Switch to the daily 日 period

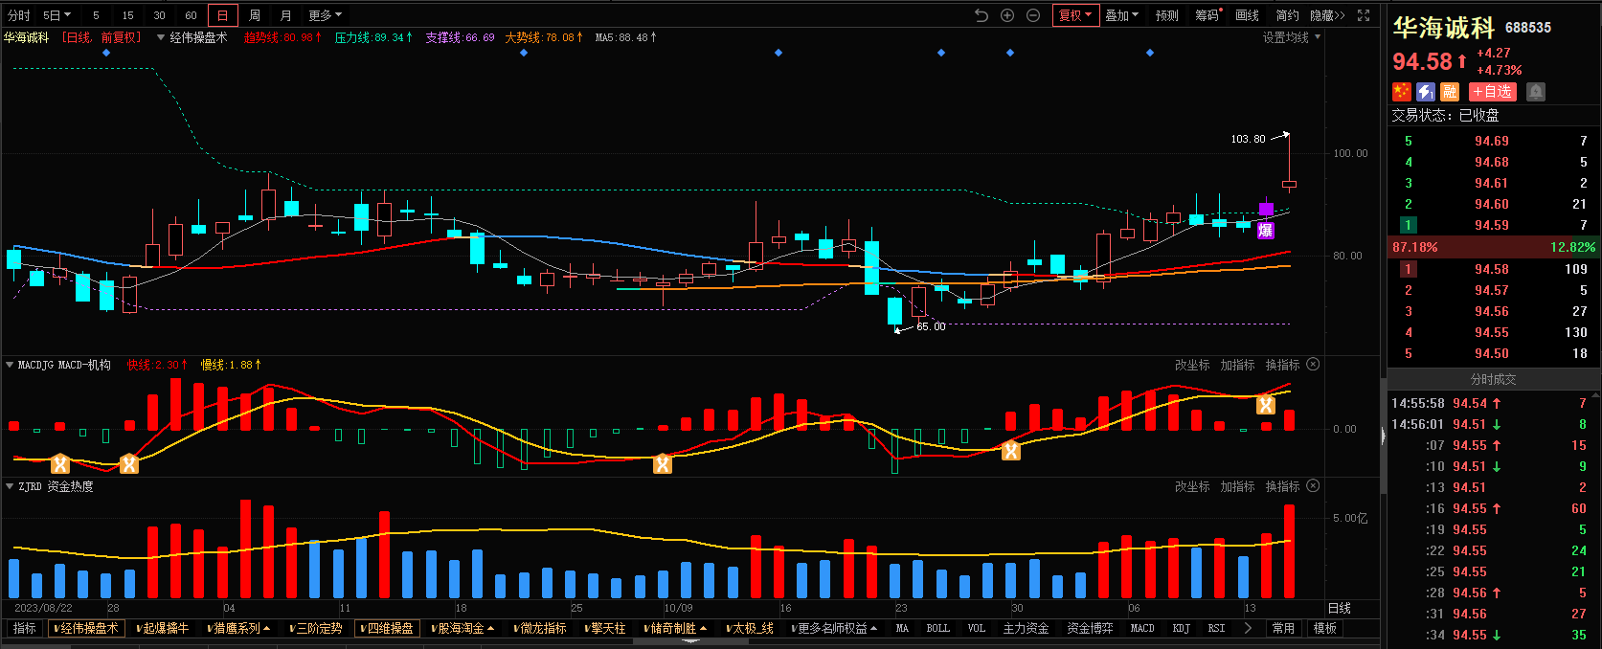(x=223, y=15)
